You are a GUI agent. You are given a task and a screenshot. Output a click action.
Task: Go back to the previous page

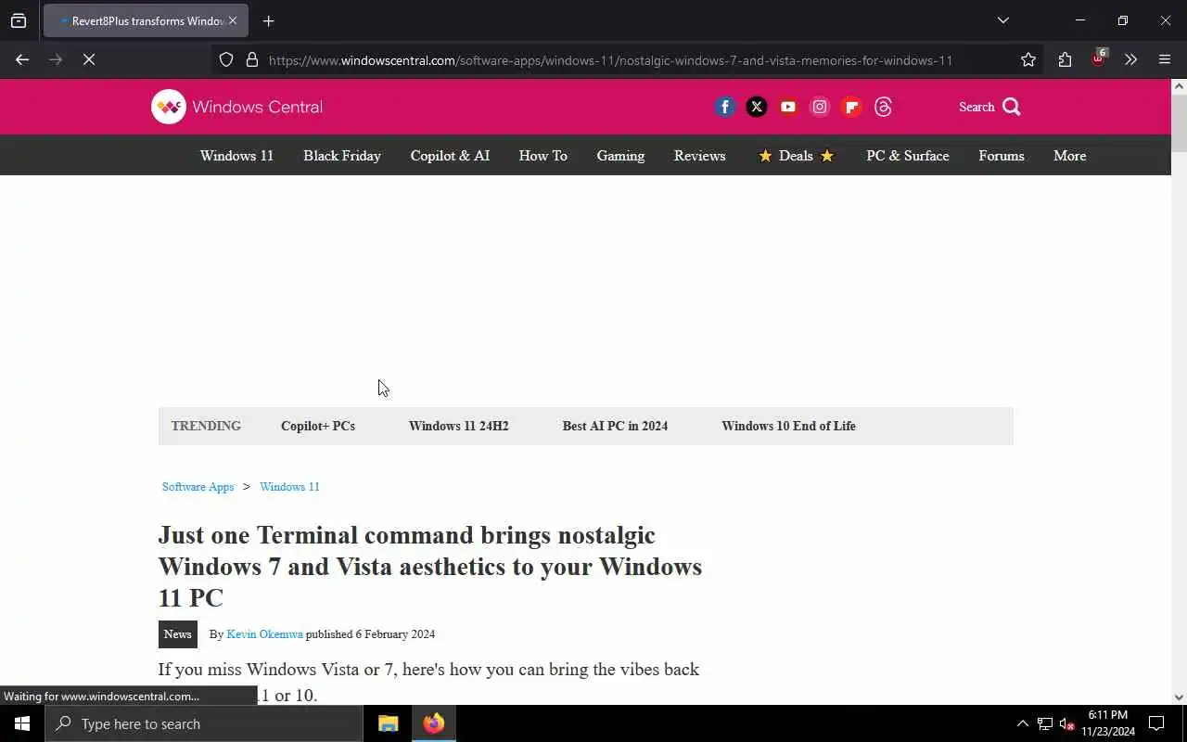tap(22, 59)
